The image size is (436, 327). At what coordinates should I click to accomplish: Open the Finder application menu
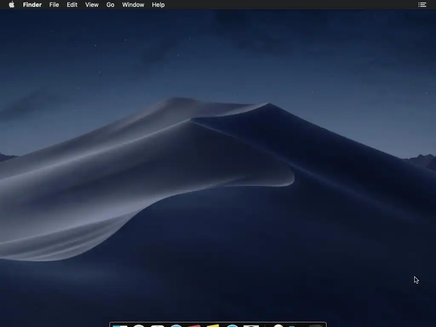coord(32,5)
